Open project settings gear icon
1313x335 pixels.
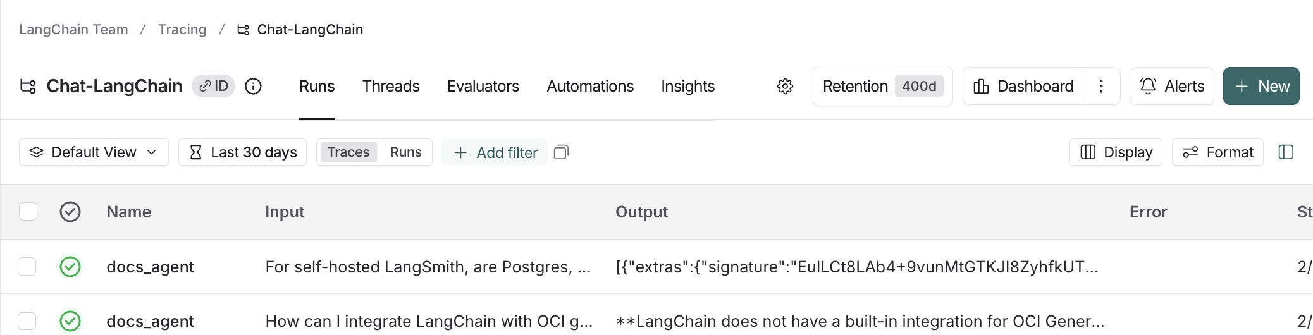785,86
